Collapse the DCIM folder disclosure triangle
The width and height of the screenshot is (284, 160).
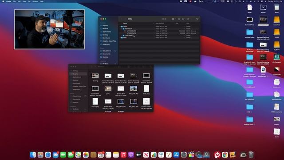point(120,27)
